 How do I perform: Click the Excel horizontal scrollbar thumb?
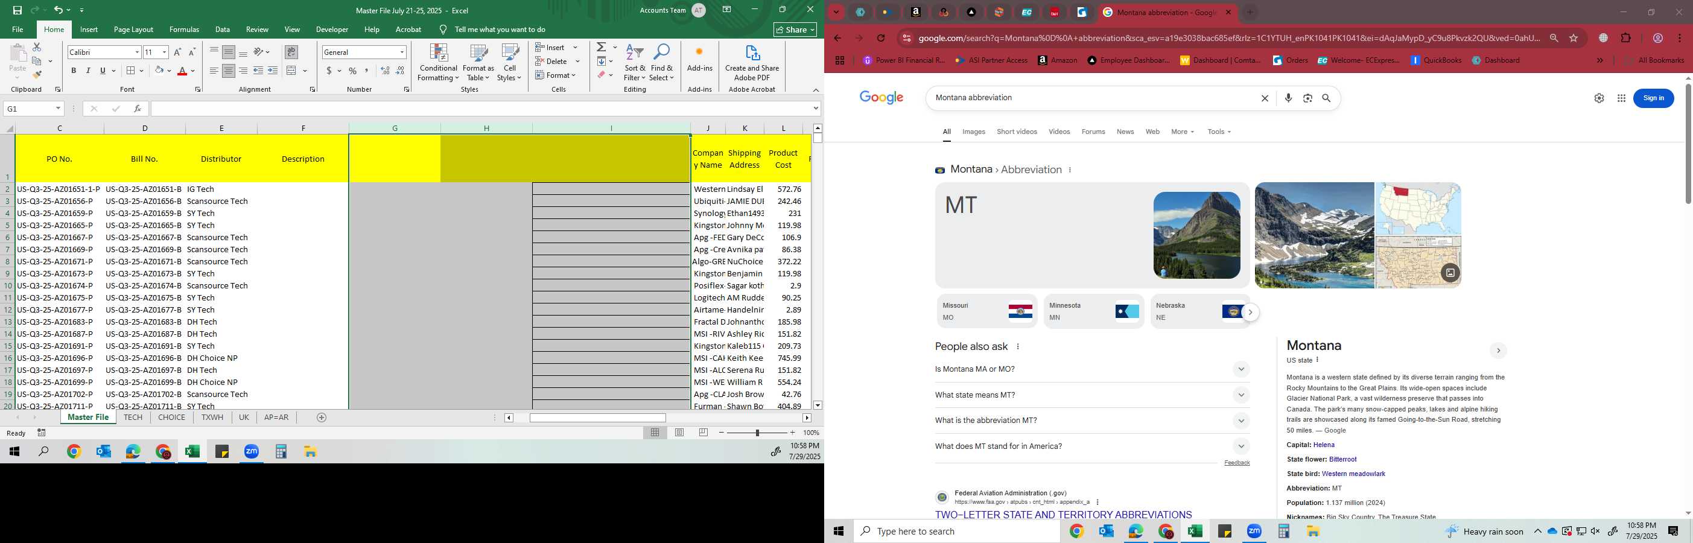597,418
